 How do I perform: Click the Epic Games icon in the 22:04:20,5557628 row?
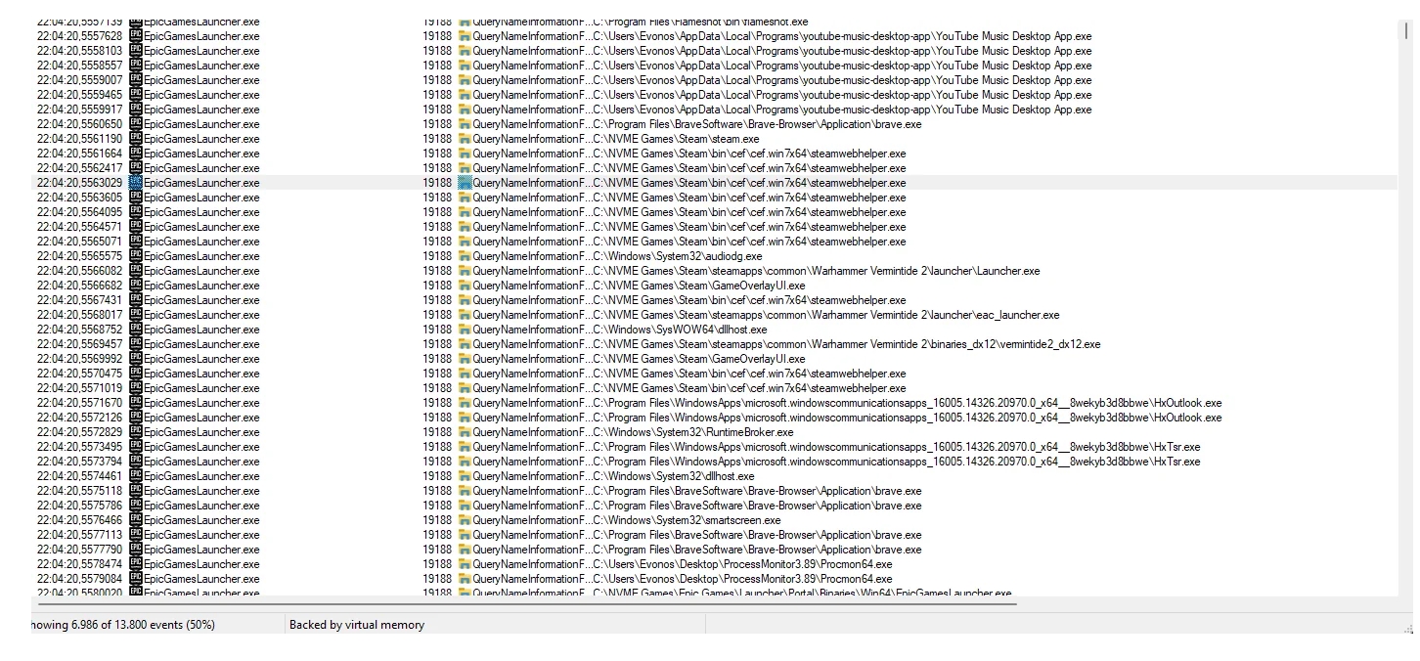click(136, 36)
